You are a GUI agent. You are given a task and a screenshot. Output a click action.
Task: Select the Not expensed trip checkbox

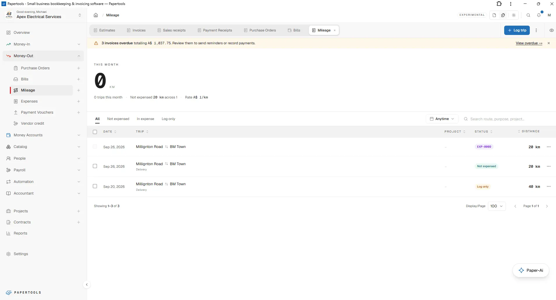[x=95, y=166]
